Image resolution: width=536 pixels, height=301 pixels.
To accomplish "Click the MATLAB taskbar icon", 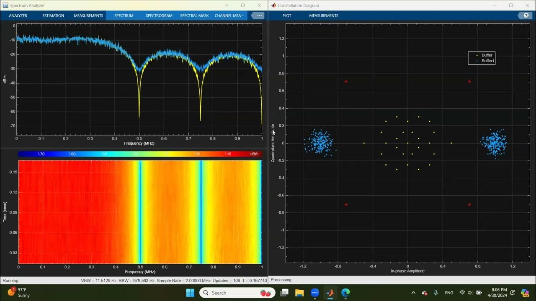I will point(330,293).
